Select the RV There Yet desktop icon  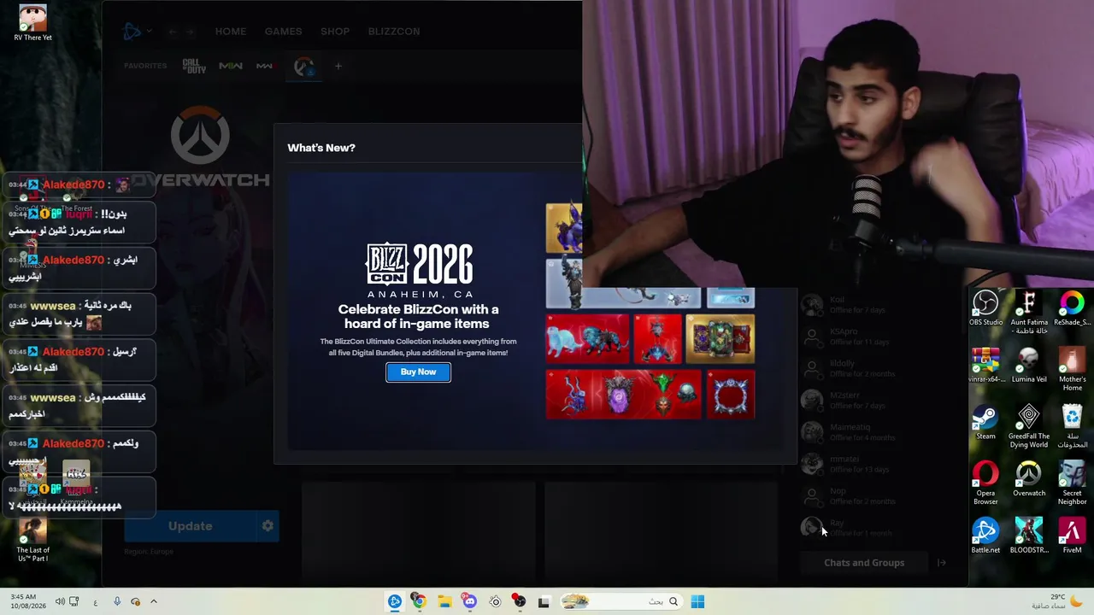point(33,23)
